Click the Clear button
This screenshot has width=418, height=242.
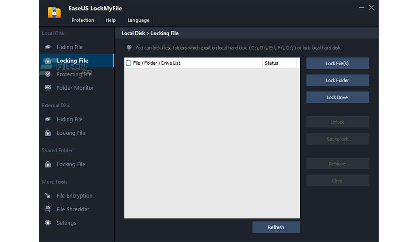(x=338, y=181)
